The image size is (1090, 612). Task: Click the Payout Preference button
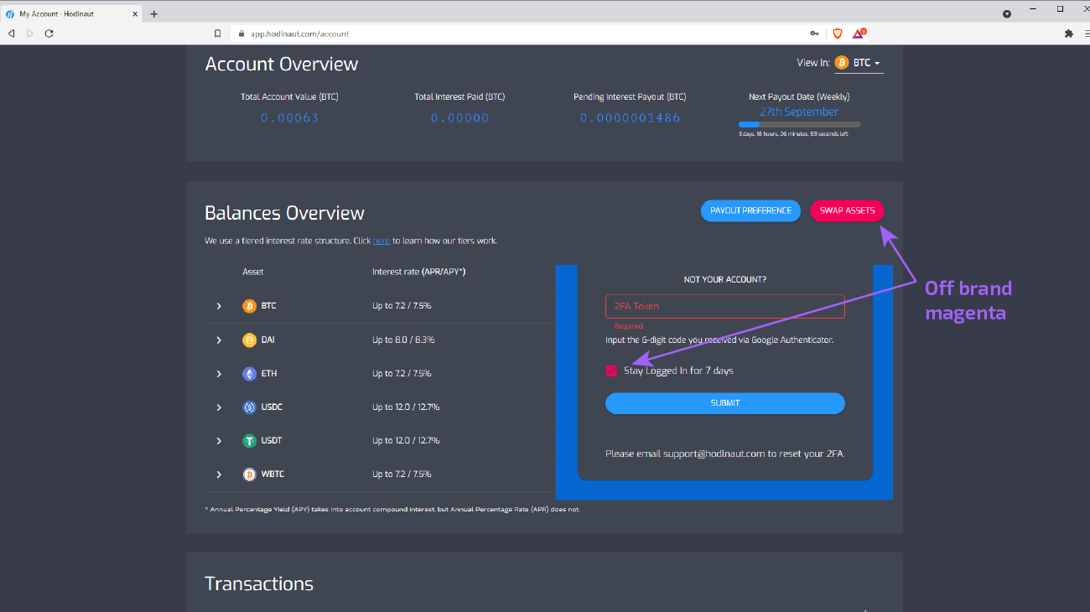point(750,211)
